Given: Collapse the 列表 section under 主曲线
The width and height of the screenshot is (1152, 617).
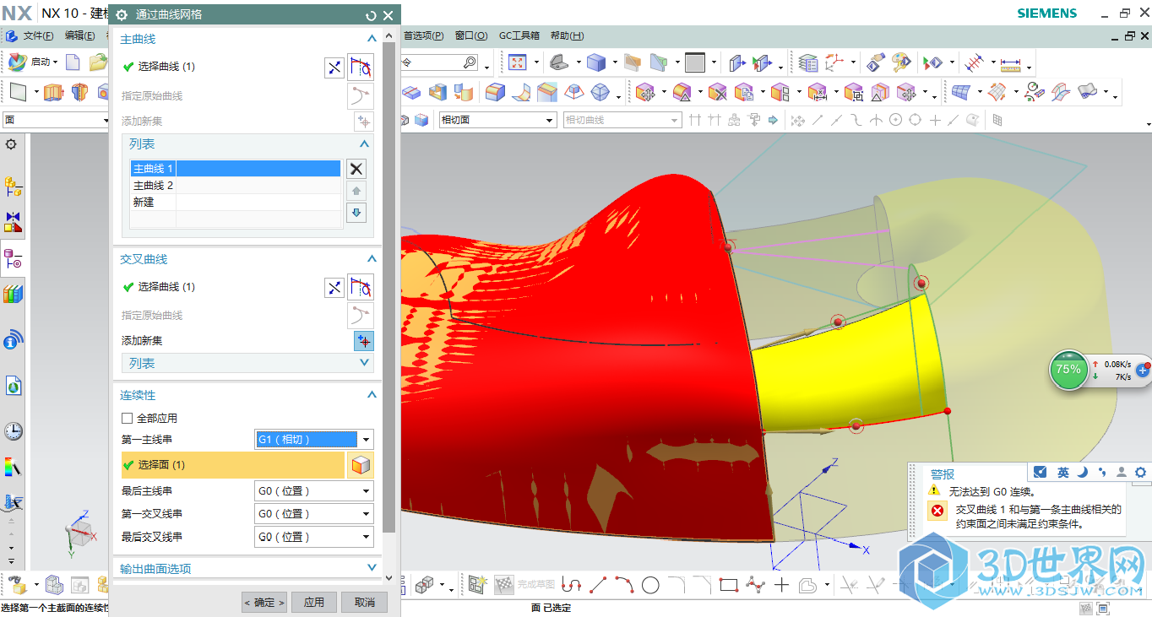Looking at the screenshot, I should (365, 144).
